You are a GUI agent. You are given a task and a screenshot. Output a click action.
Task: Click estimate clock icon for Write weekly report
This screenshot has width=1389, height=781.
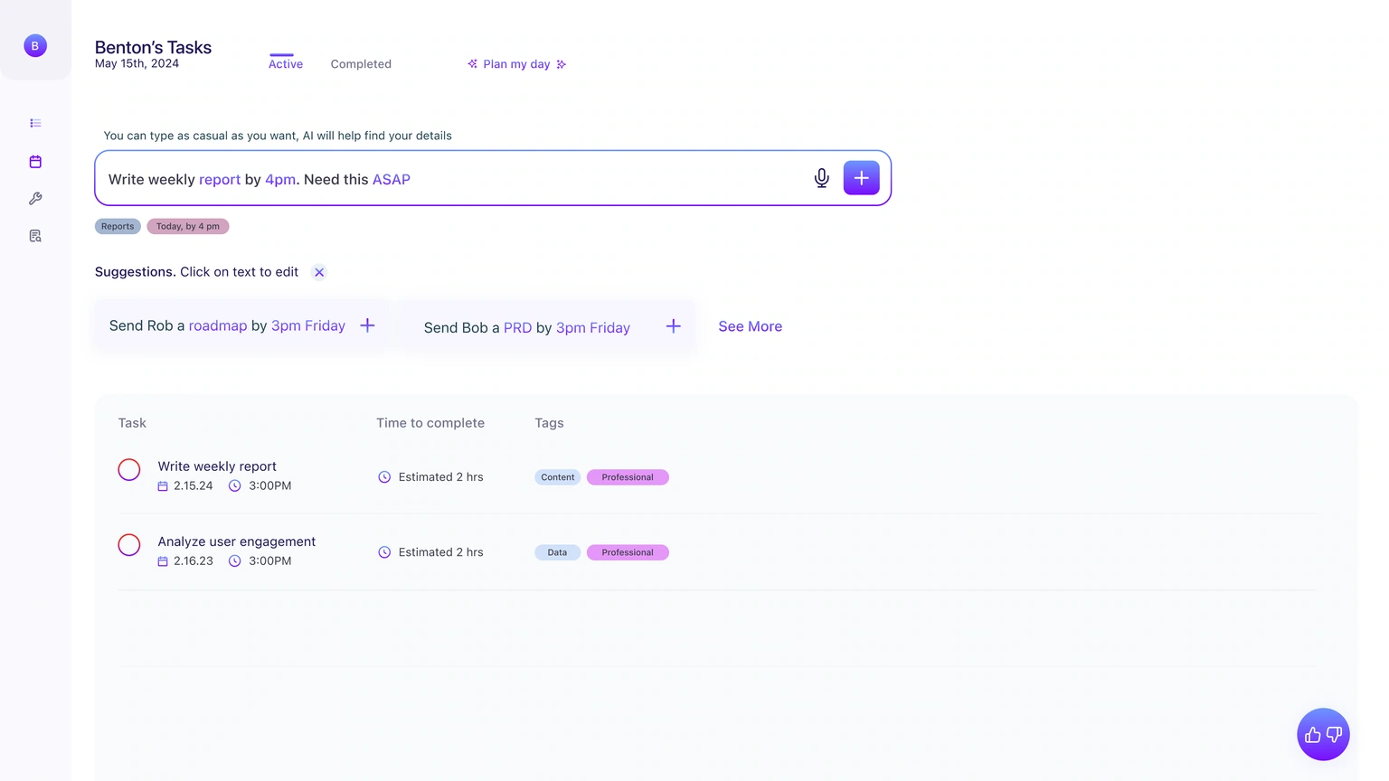point(384,477)
